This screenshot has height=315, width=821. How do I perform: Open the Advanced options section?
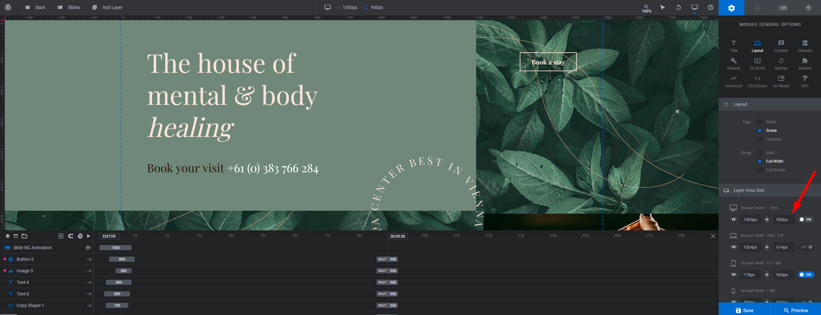[x=734, y=81]
